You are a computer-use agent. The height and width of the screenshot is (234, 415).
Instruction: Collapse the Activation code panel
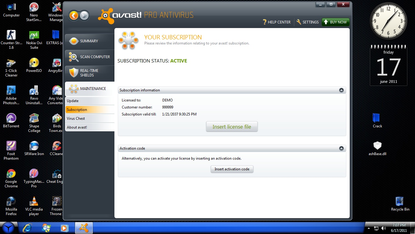coord(341,148)
